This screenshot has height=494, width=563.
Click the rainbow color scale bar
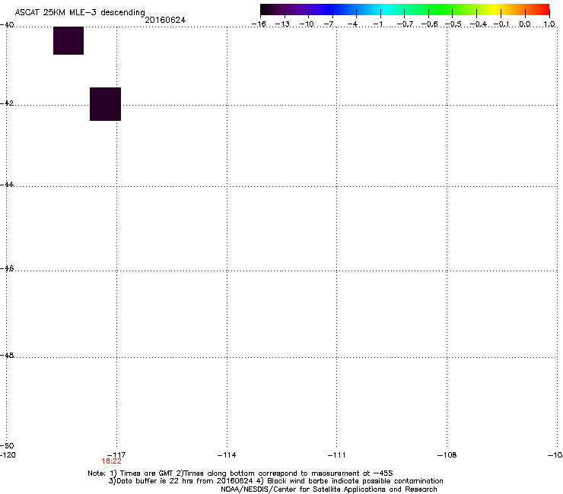click(405, 10)
